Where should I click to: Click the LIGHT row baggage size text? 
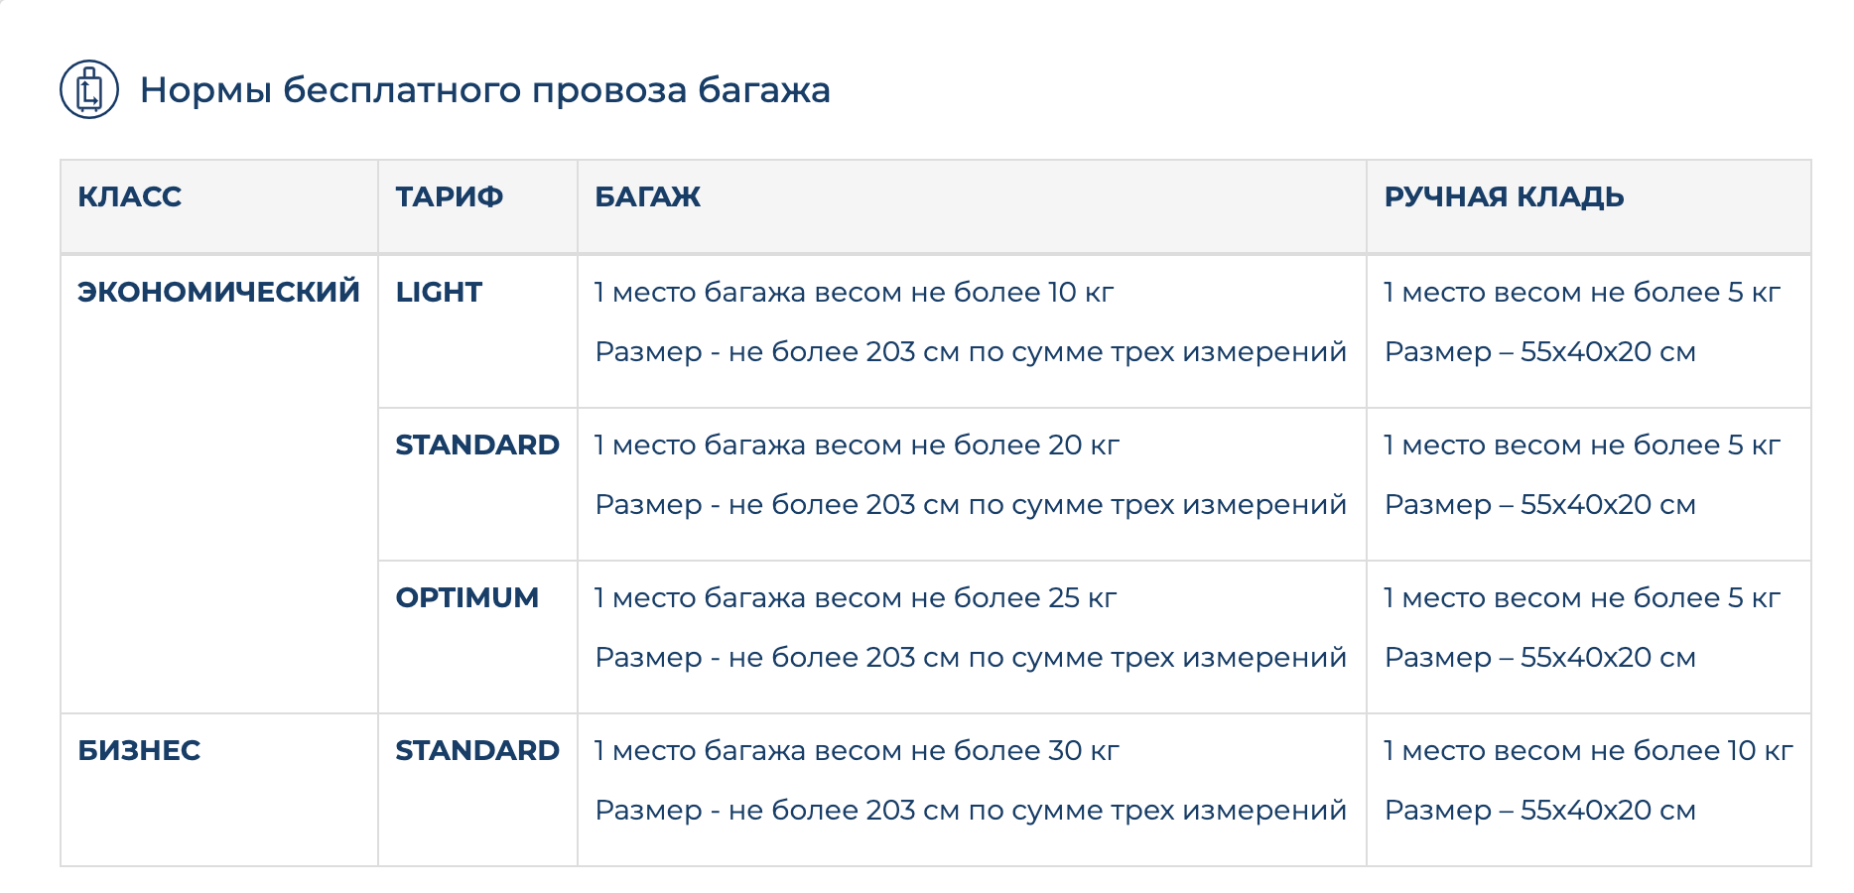click(970, 351)
